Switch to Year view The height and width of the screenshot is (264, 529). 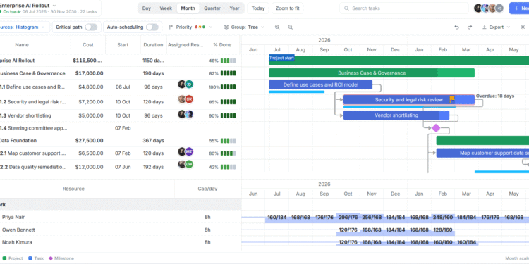(x=234, y=8)
